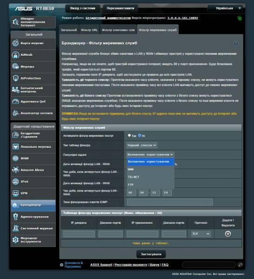Open the Реєстрація продукту link

coord(130,265)
